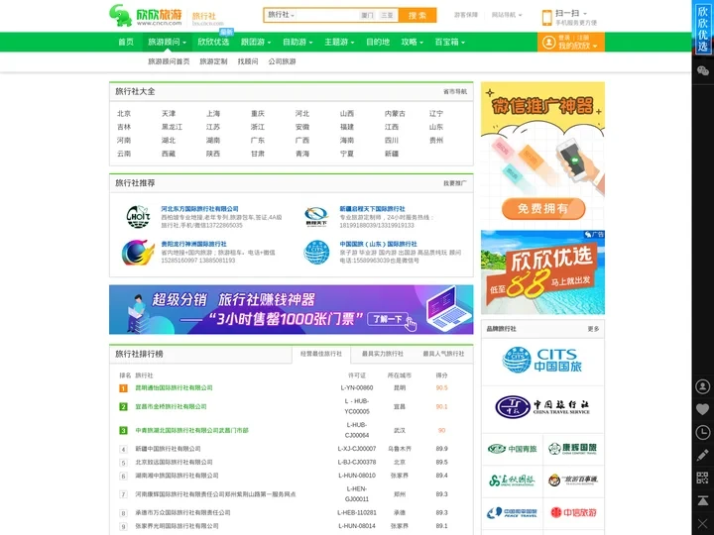Open the 旅行社 search type dropdown

click(281, 15)
